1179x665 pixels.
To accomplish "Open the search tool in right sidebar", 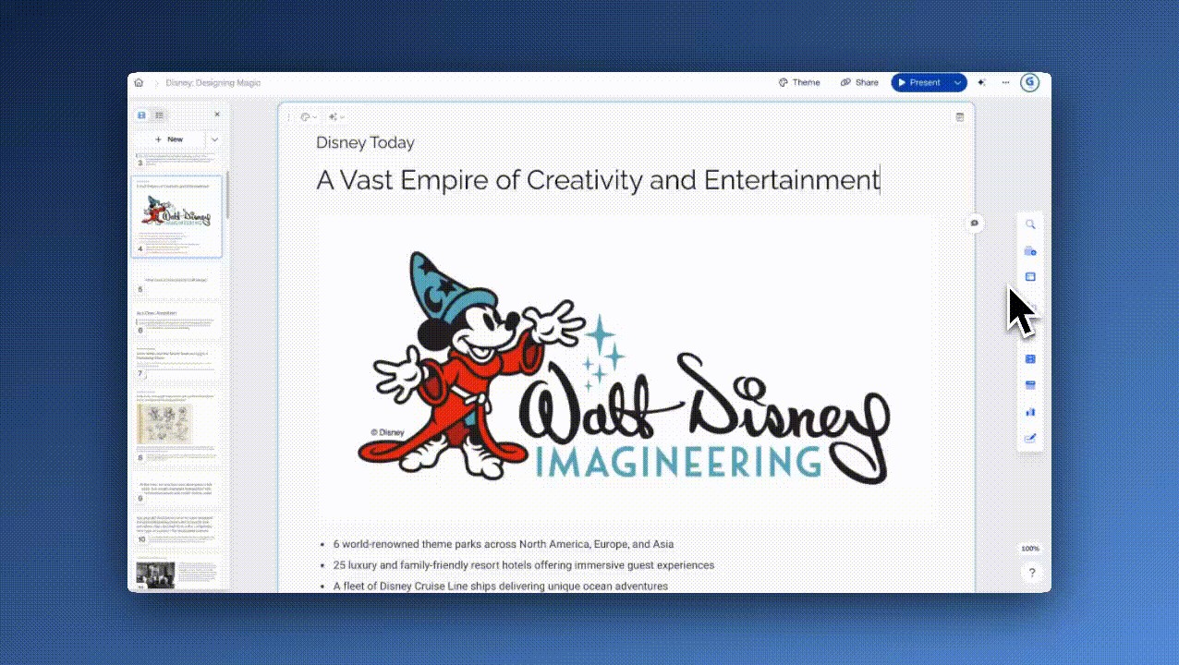I will pyautogui.click(x=1030, y=224).
